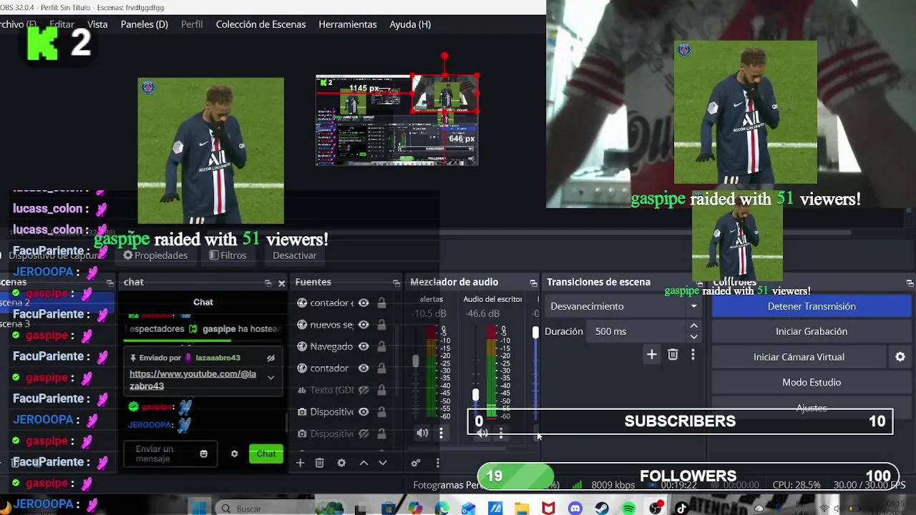Open pinned youtube.com/@lazabro43 link
This screenshot has width=916, height=515.
(193, 380)
